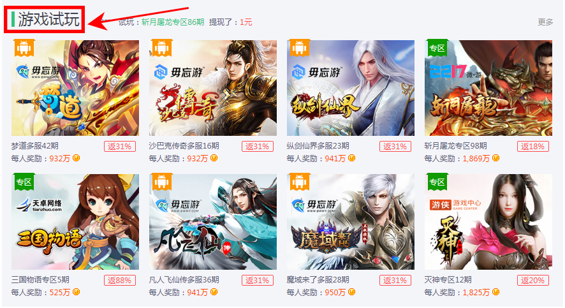Open the 新月屠龙专区86期 ticker link
565x308 pixels.
173,22
